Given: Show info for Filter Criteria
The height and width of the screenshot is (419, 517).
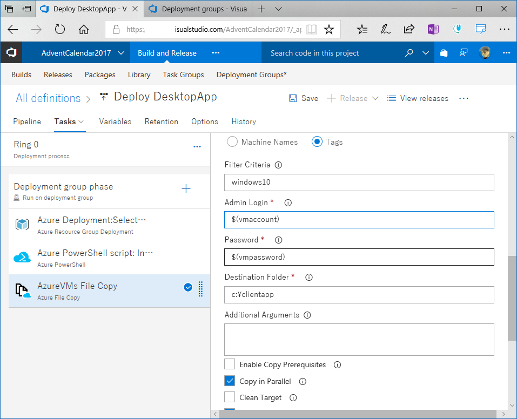Looking at the screenshot, I should click(x=278, y=165).
